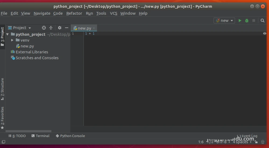269x148 pixels.
Task: Run the program with the green play icon
Action: tap(240, 21)
